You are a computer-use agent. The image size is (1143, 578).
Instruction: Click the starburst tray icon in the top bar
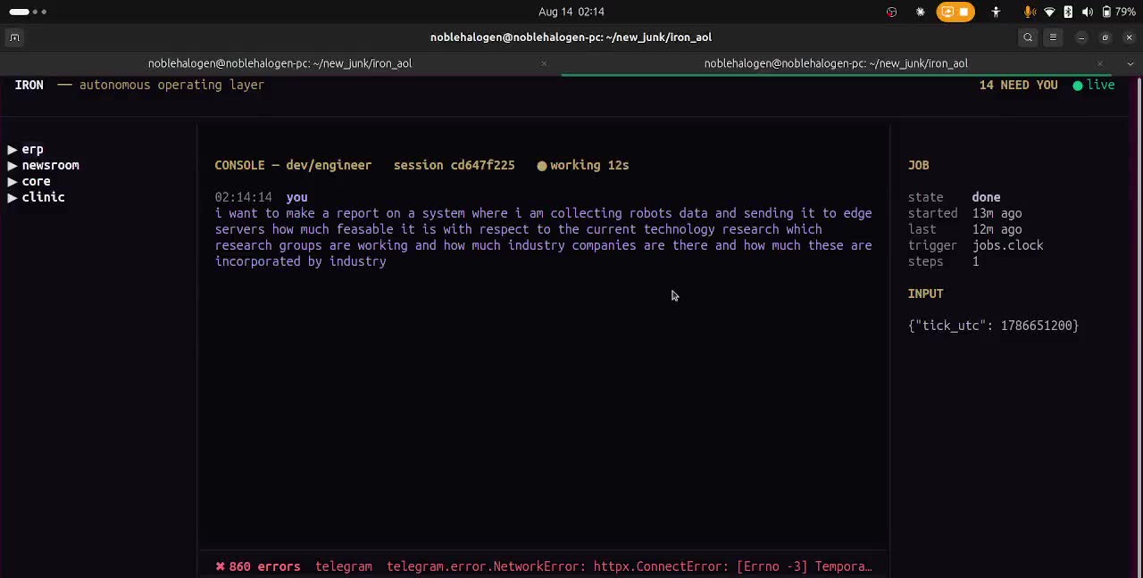point(921,12)
